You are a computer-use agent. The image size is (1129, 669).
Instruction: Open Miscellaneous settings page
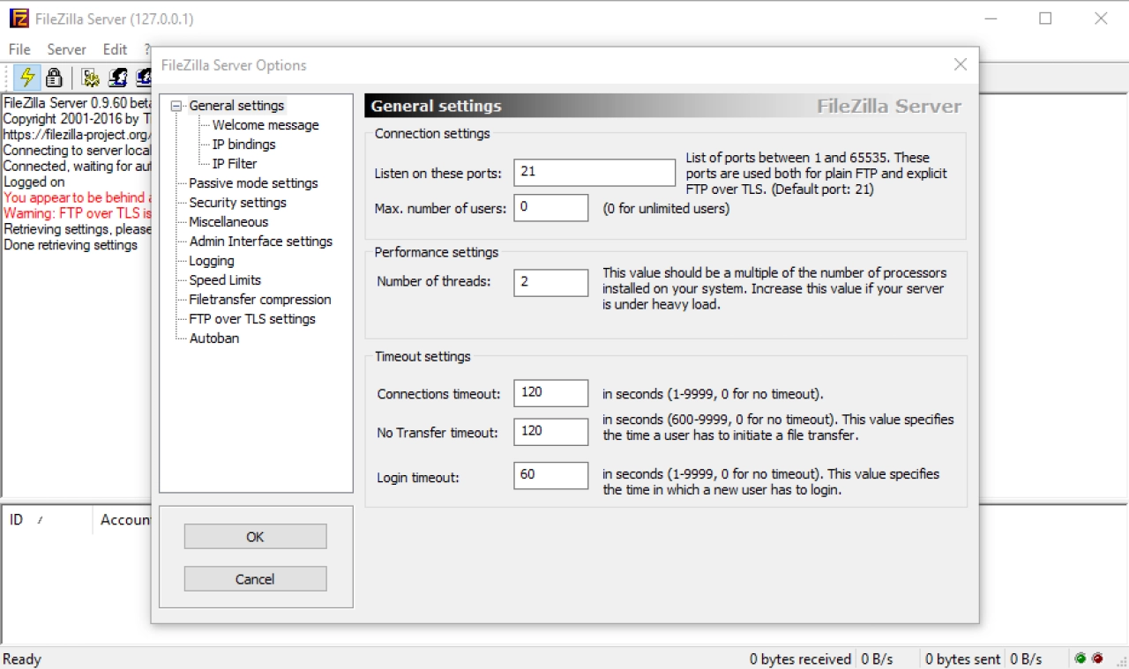228,222
